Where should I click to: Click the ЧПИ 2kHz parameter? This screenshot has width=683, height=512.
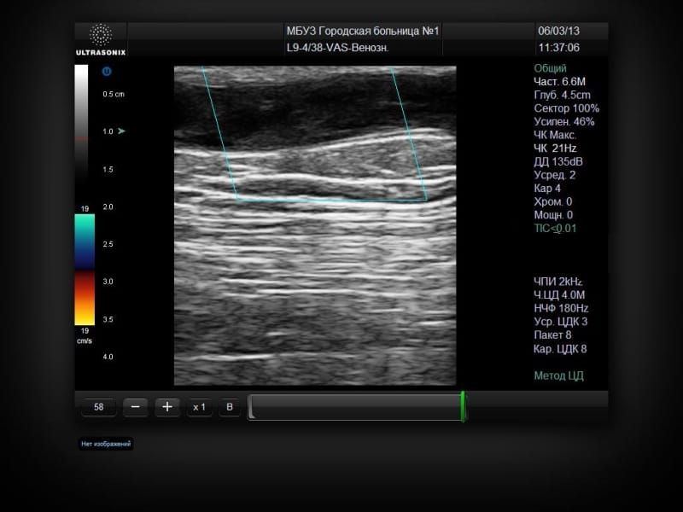tap(558, 282)
